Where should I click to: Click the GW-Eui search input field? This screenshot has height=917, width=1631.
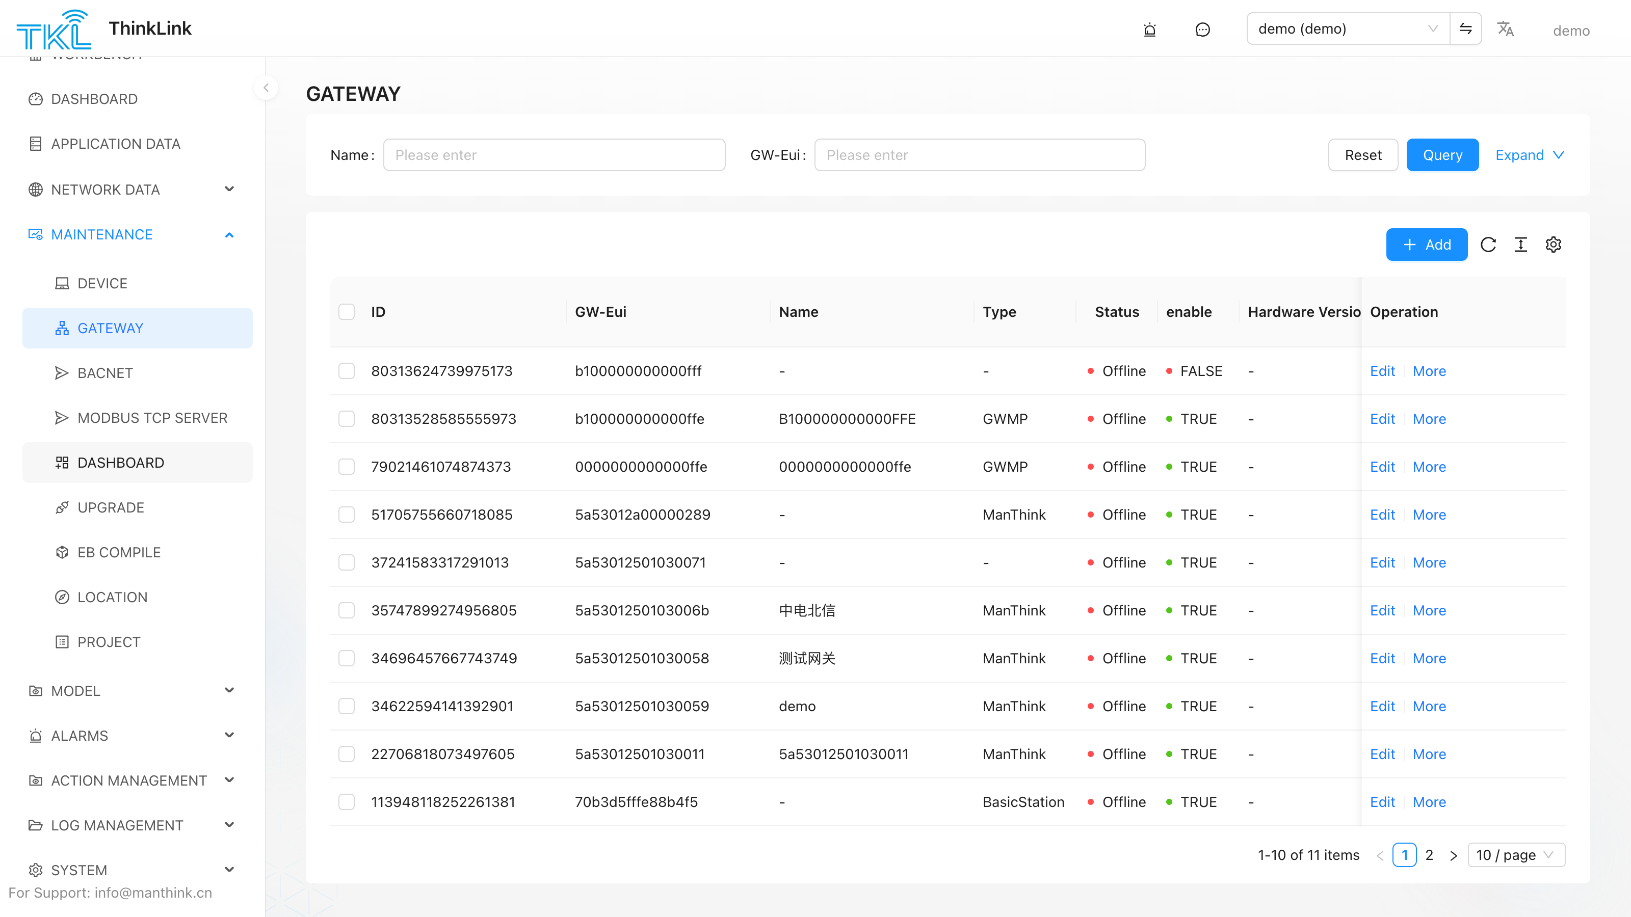[980, 155]
